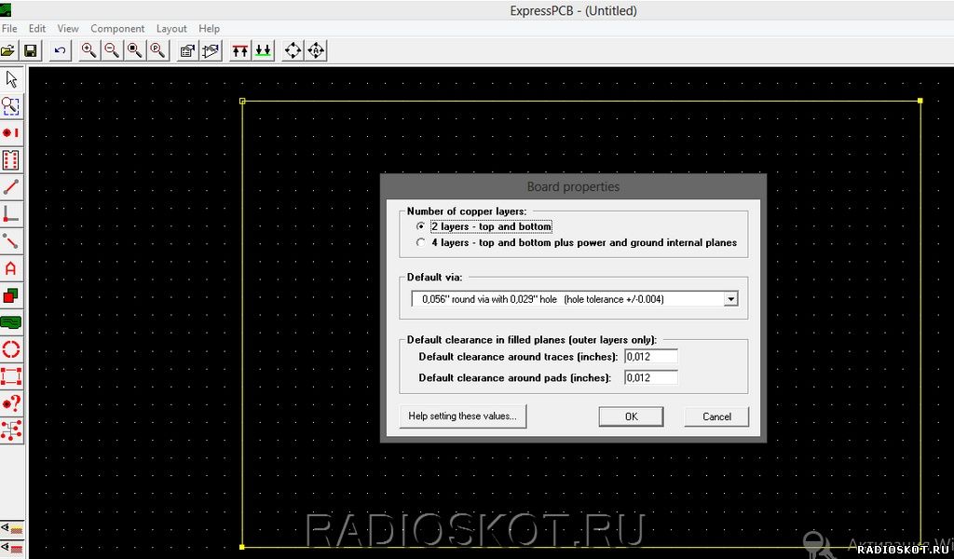The image size is (954, 559).
Task: Choose the place pad tool
Action: pyautogui.click(x=11, y=132)
